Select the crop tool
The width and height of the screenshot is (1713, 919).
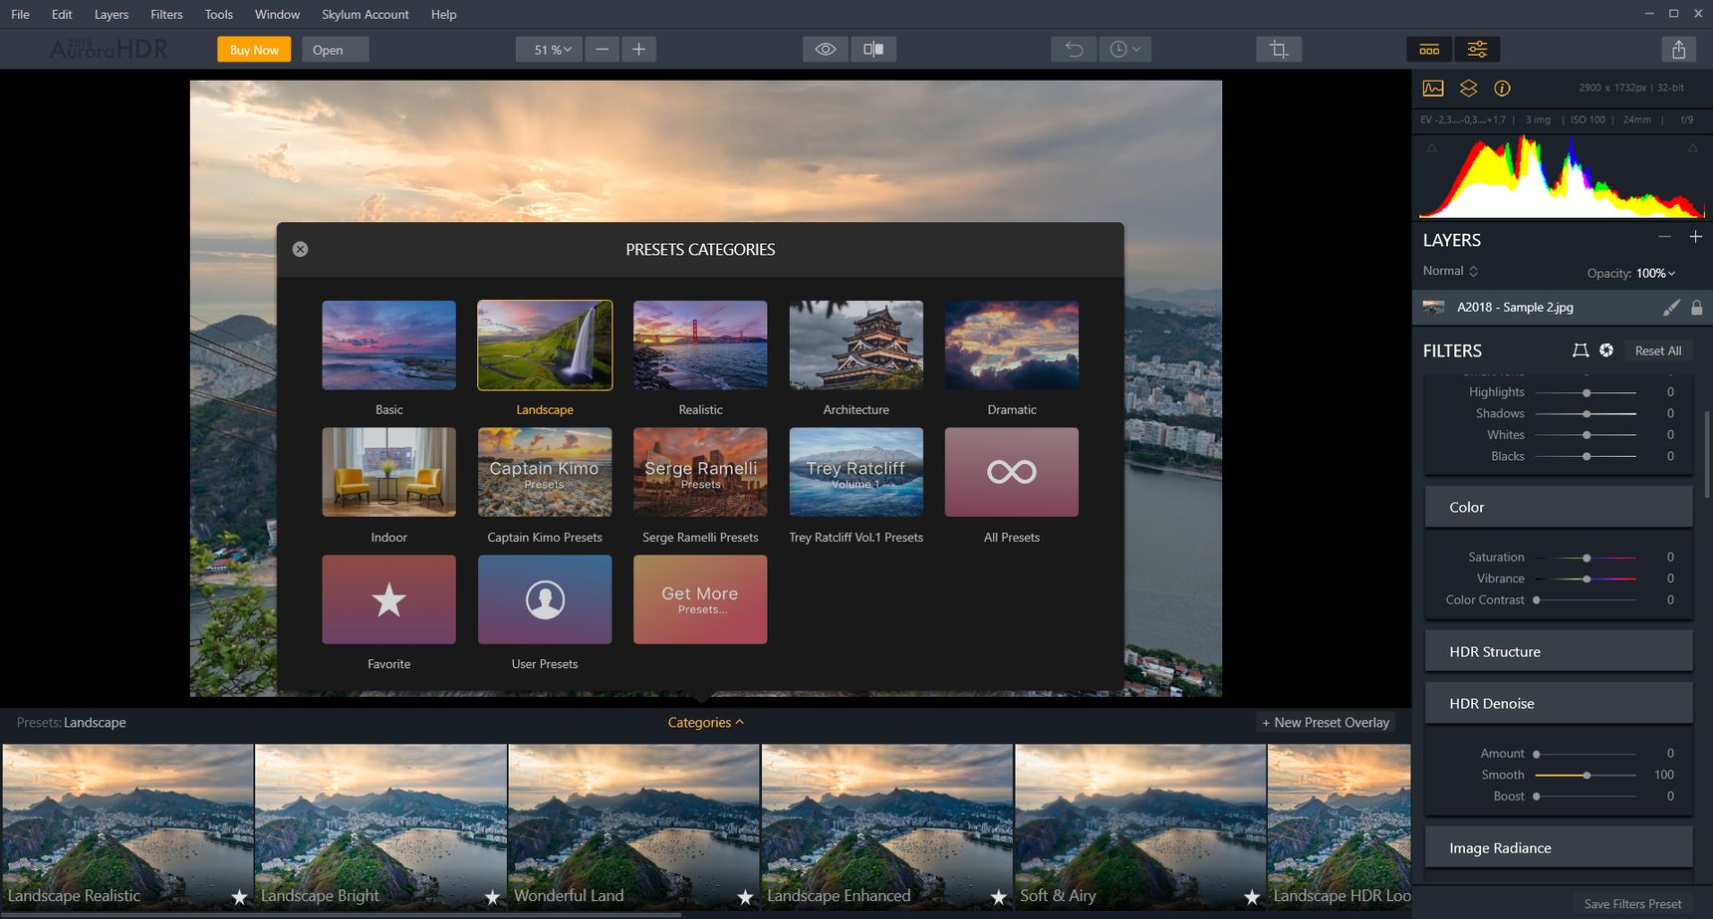(1279, 49)
